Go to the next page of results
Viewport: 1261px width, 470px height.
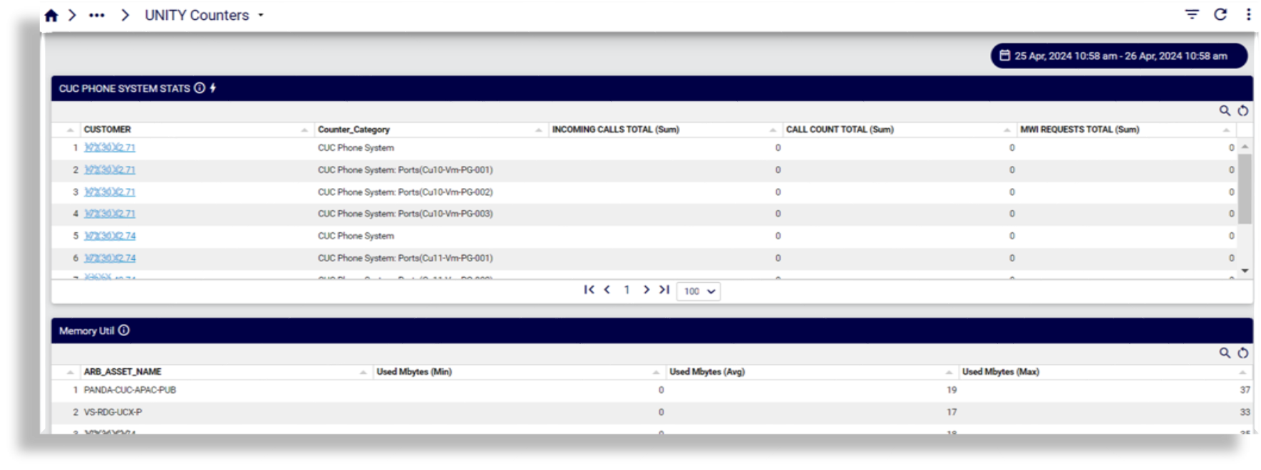(x=646, y=290)
